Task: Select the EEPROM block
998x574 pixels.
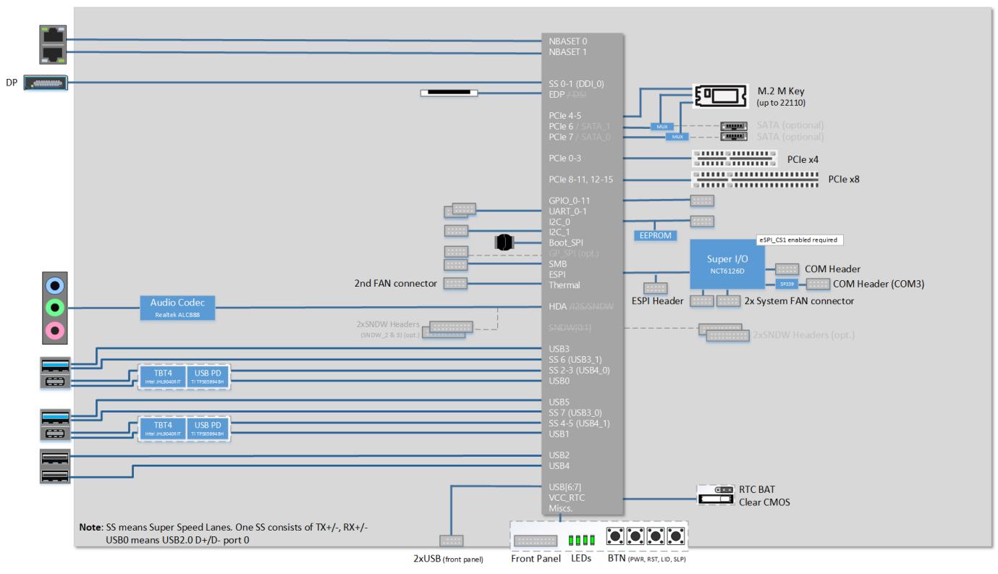Action: pyautogui.click(x=654, y=235)
